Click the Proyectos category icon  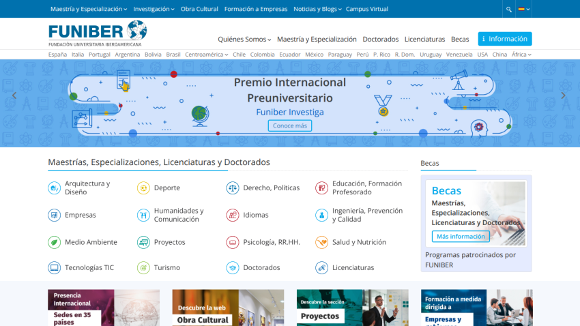pos(143,242)
